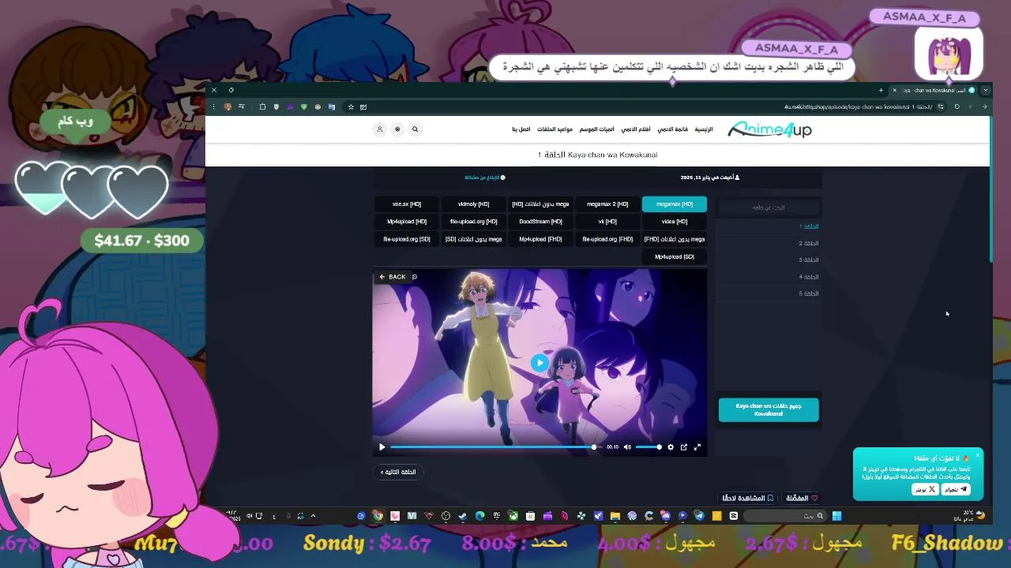Click the Twitter X button in popup
This screenshot has height=568, width=1011.
coord(925,490)
